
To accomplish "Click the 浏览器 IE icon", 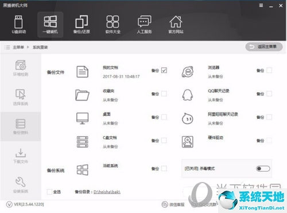I will click(x=188, y=72).
